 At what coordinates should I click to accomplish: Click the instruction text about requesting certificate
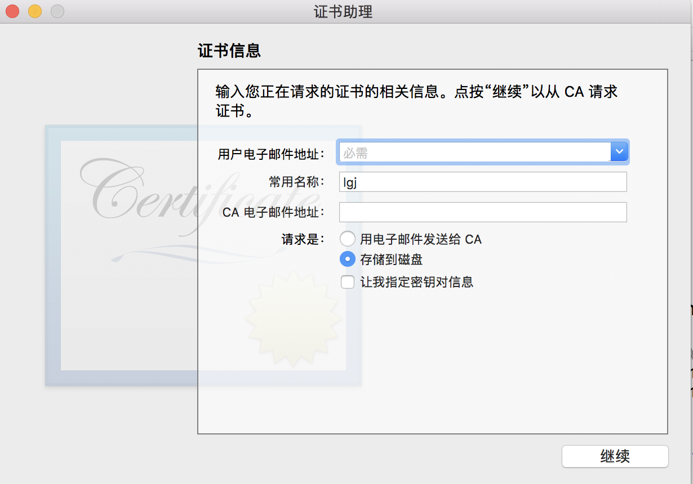417,101
